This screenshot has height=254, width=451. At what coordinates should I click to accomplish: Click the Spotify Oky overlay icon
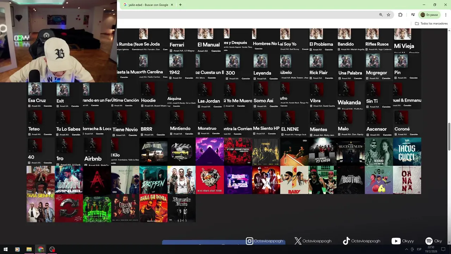click(429, 241)
